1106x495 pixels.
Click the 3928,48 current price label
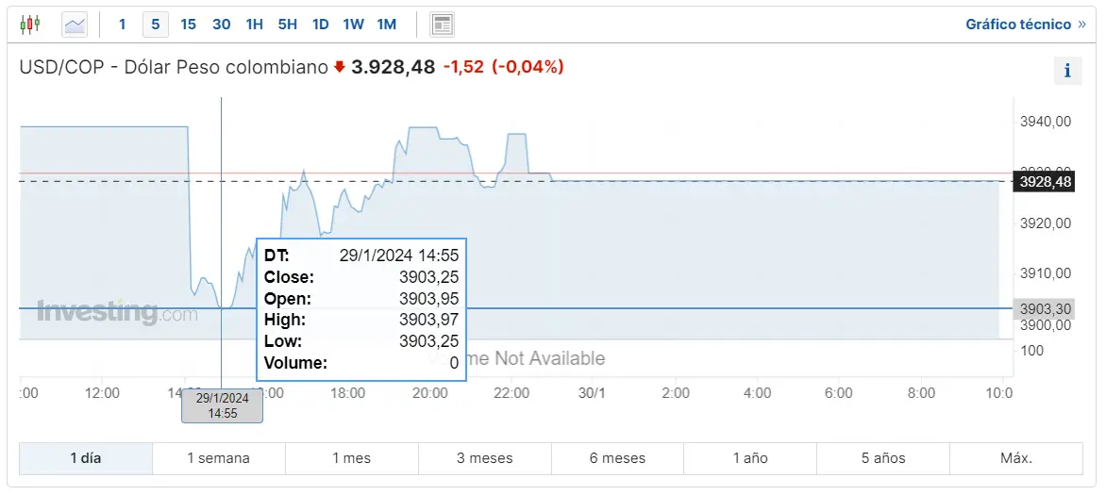coord(1045,183)
